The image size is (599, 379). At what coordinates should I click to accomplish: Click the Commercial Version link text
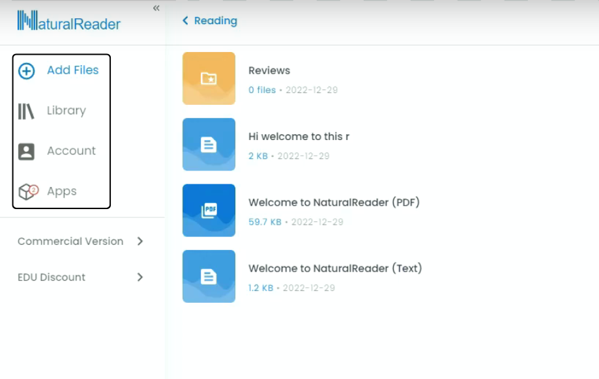click(x=70, y=241)
